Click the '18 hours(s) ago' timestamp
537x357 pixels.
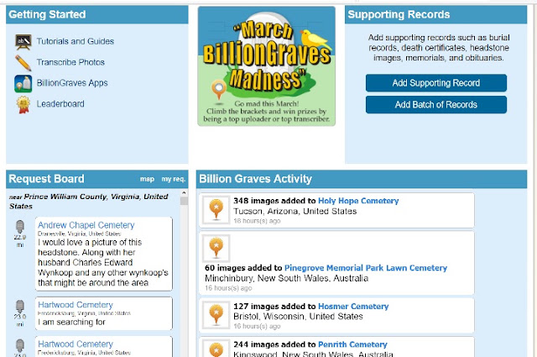click(x=257, y=221)
